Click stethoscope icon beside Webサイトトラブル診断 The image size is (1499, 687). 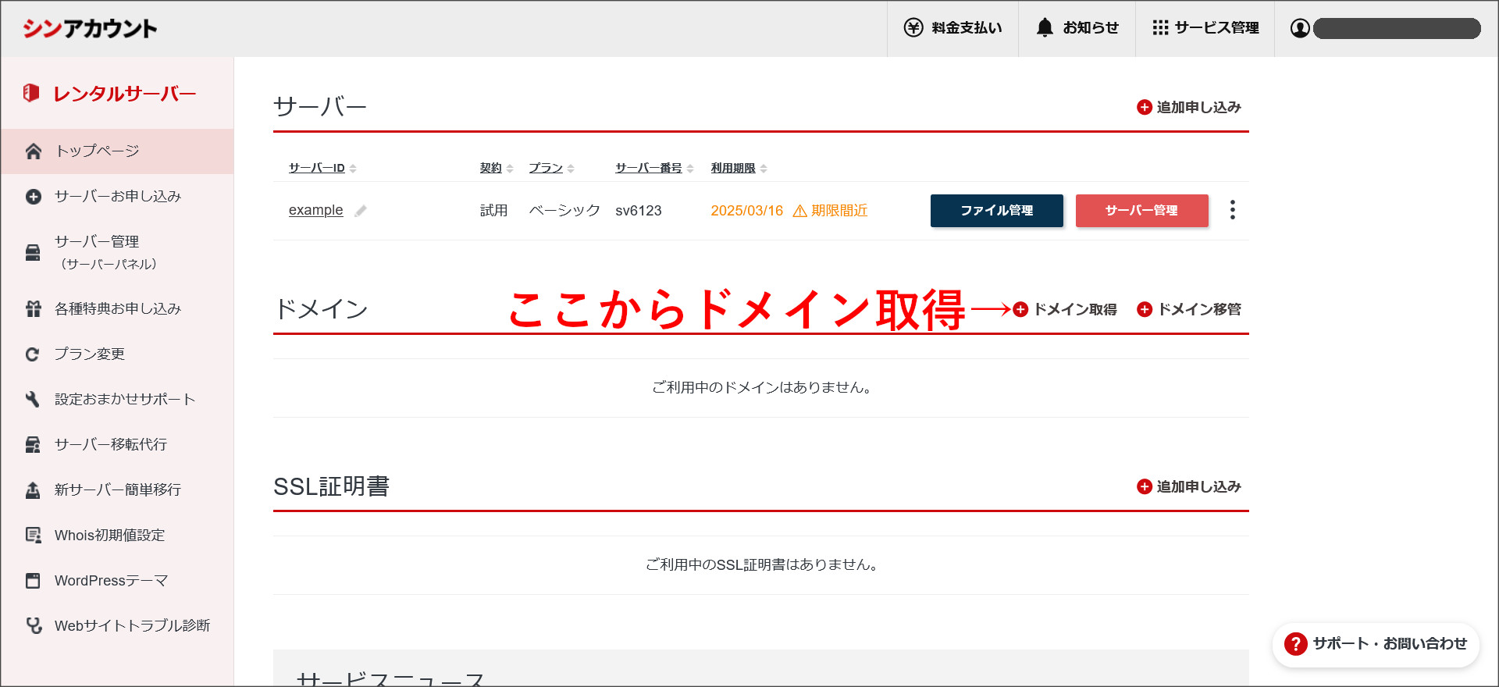click(x=34, y=625)
